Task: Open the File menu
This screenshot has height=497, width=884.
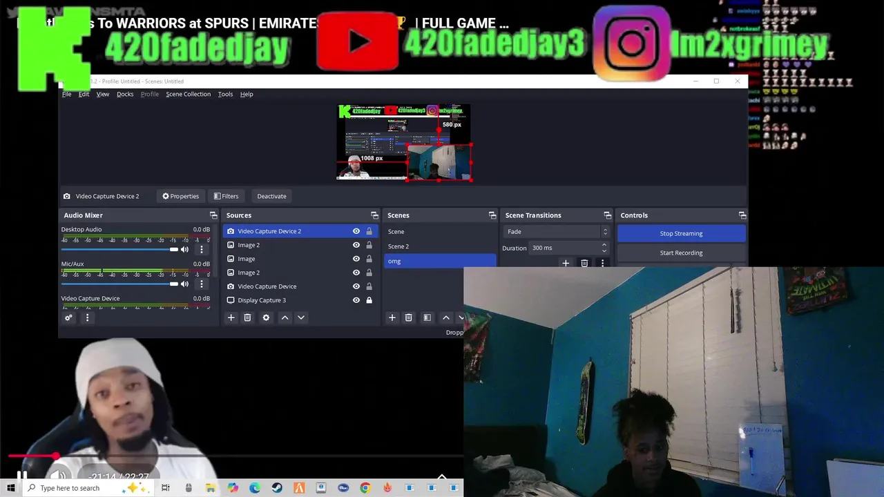Action: click(67, 94)
